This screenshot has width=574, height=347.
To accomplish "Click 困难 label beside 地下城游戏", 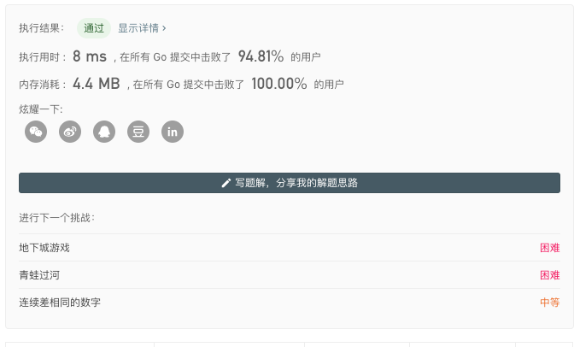I will pos(549,248).
